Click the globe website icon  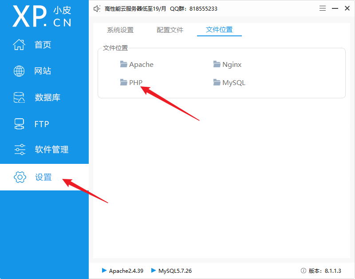[x=19, y=71]
